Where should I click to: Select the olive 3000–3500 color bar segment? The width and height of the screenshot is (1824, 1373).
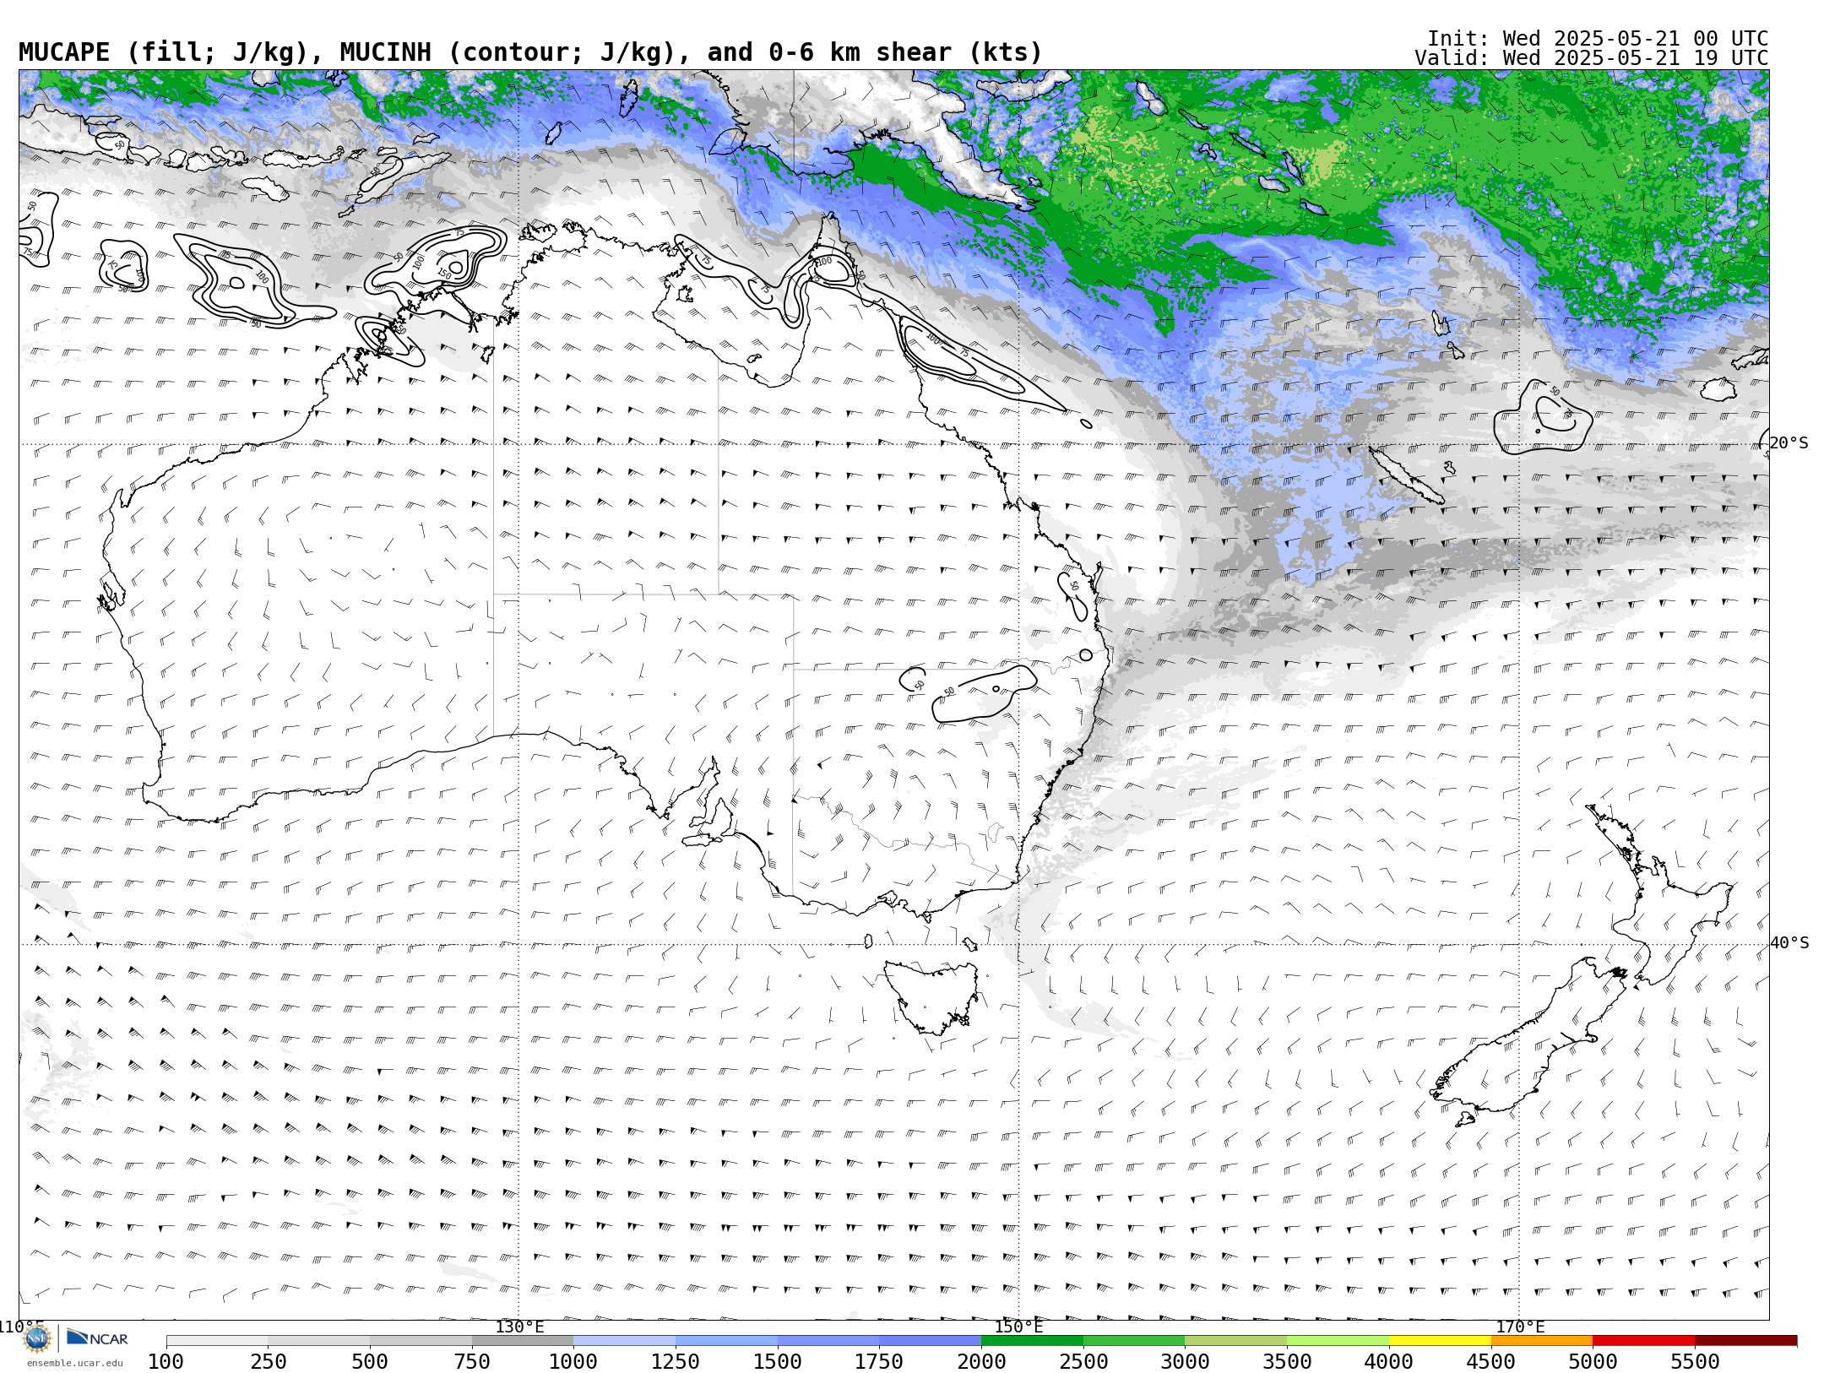coord(1236,1340)
